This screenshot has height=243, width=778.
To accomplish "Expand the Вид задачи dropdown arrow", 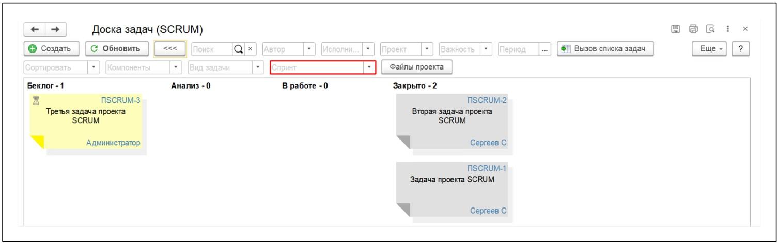I will pos(258,67).
